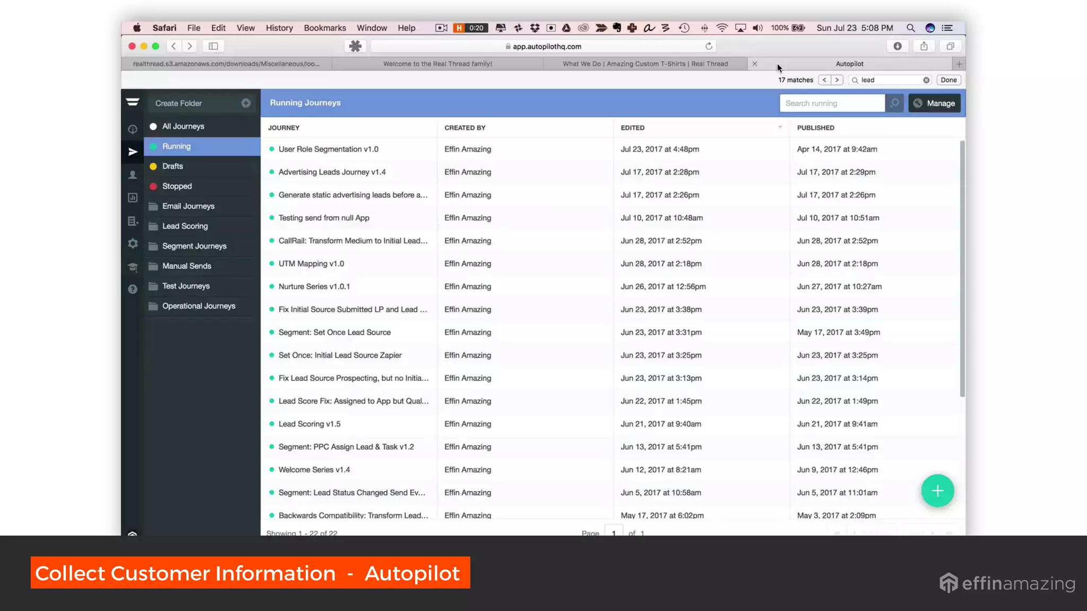
Task: Switch to Welcome to the Real Thread family tab
Action: coord(437,64)
